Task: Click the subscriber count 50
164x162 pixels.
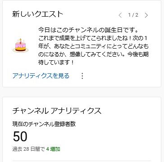Action: pyautogui.click(x=20, y=136)
